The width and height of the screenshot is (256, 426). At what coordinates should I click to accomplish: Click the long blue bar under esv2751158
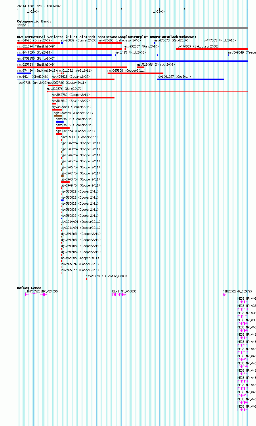tap(132, 61)
